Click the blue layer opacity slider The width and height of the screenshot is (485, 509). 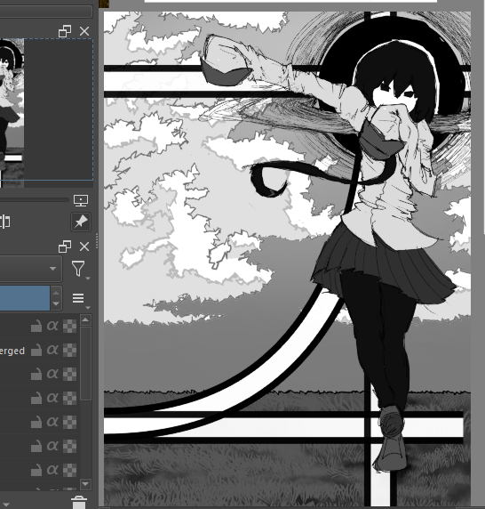click(x=25, y=298)
